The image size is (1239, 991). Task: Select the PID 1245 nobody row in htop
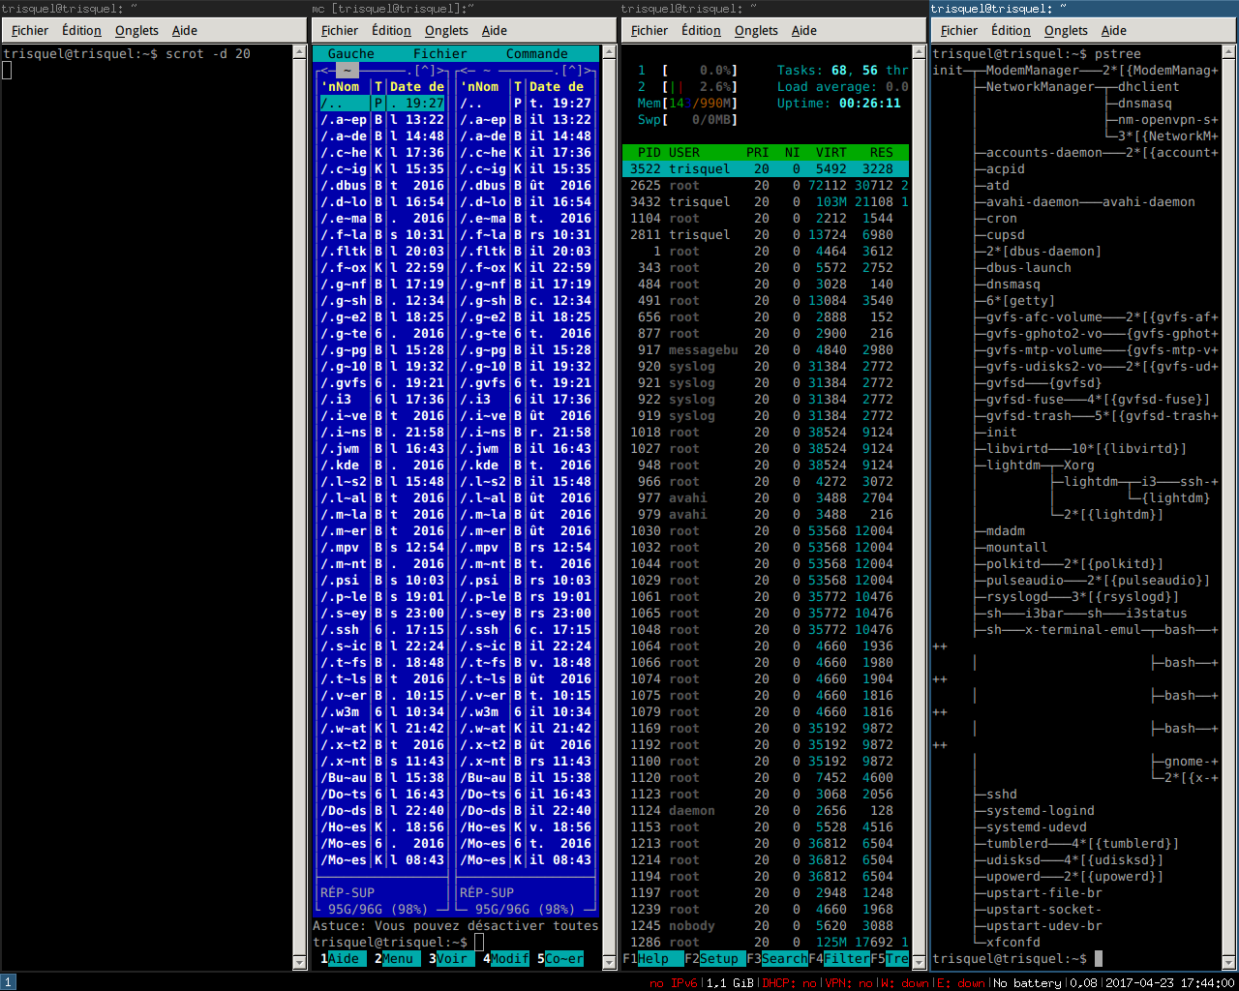tap(766, 926)
